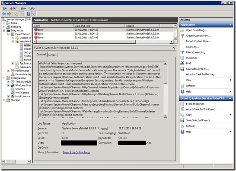Open the Help menu in menu bar
Image resolution: width=236 pixels, height=171 pixels.
coord(32,8)
